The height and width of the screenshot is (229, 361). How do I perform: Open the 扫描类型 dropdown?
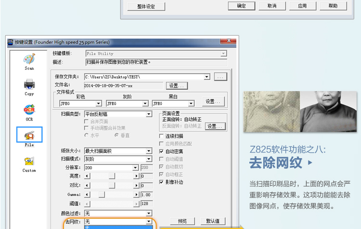tap(149, 114)
